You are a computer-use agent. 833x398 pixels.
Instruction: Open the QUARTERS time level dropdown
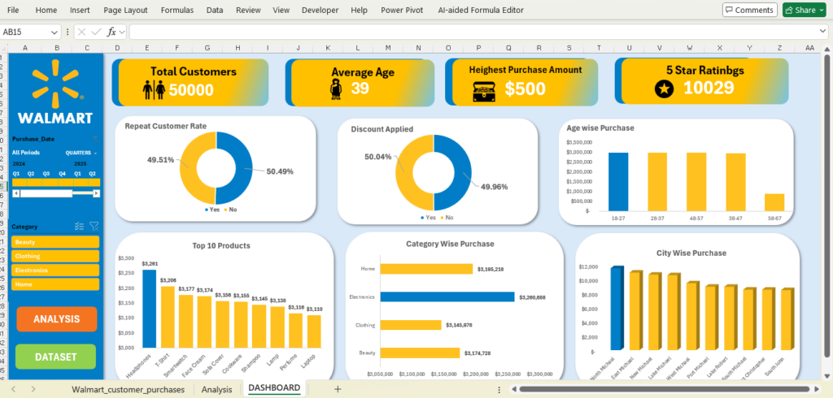point(81,153)
